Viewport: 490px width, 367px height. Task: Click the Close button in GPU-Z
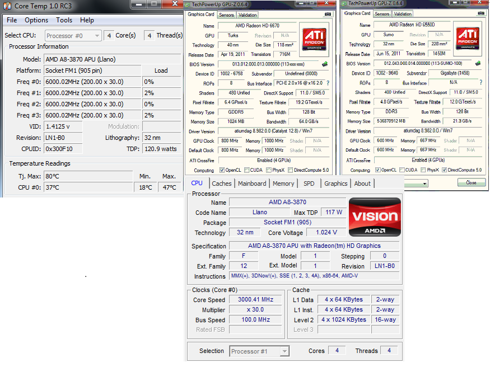click(471, 183)
